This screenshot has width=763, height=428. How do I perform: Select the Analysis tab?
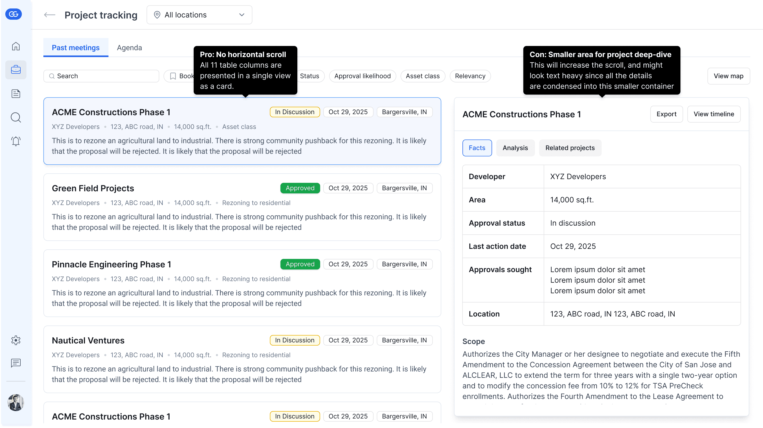pyautogui.click(x=515, y=148)
